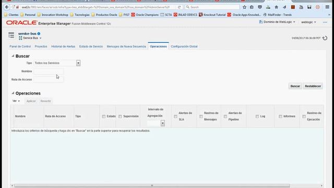The width and height of the screenshot is (334, 188).
Task: Open the Enterprise Manager navigation menu icon
Action: [x=11, y=35]
